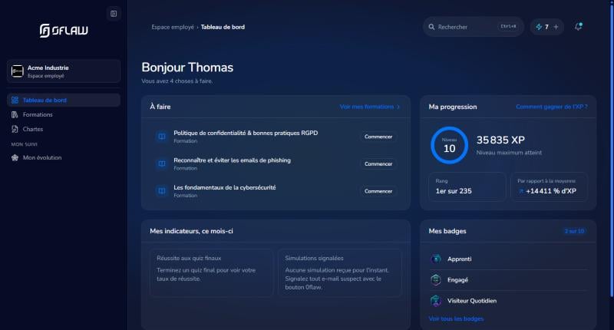
Task: Click the Acme Industrie company avatar
Action: [17, 71]
